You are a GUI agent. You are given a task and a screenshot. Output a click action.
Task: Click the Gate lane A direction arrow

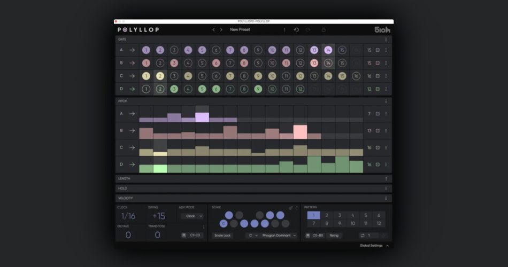pos(132,50)
